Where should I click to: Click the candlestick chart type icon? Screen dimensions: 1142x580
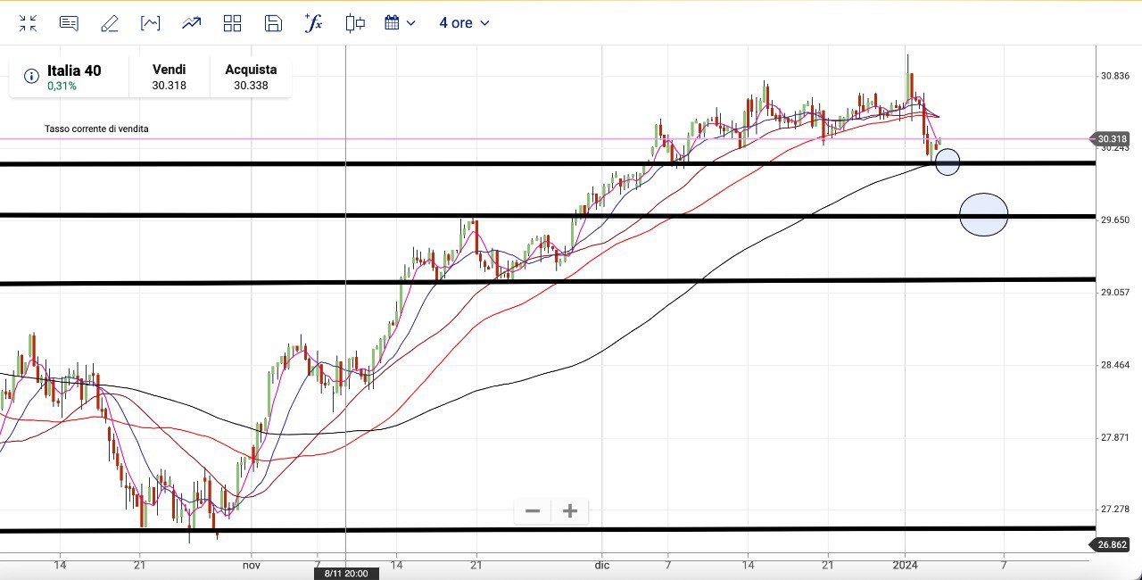(355, 23)
